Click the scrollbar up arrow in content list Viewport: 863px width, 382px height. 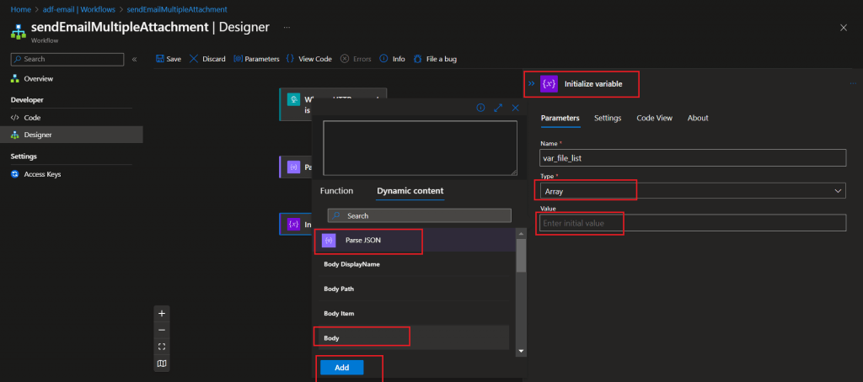click(x=521, y=233)
